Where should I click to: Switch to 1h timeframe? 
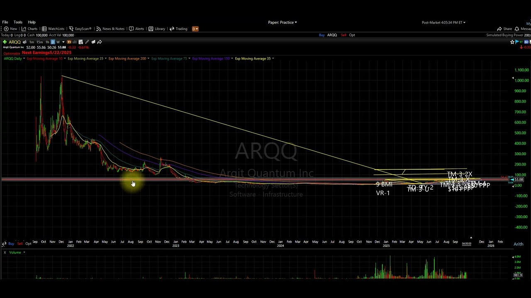[47, 42]
